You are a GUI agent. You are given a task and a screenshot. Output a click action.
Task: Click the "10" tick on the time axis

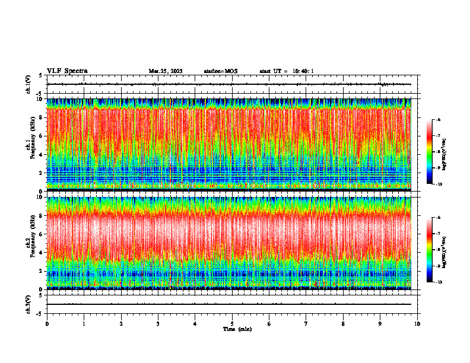tap(417, 324)
